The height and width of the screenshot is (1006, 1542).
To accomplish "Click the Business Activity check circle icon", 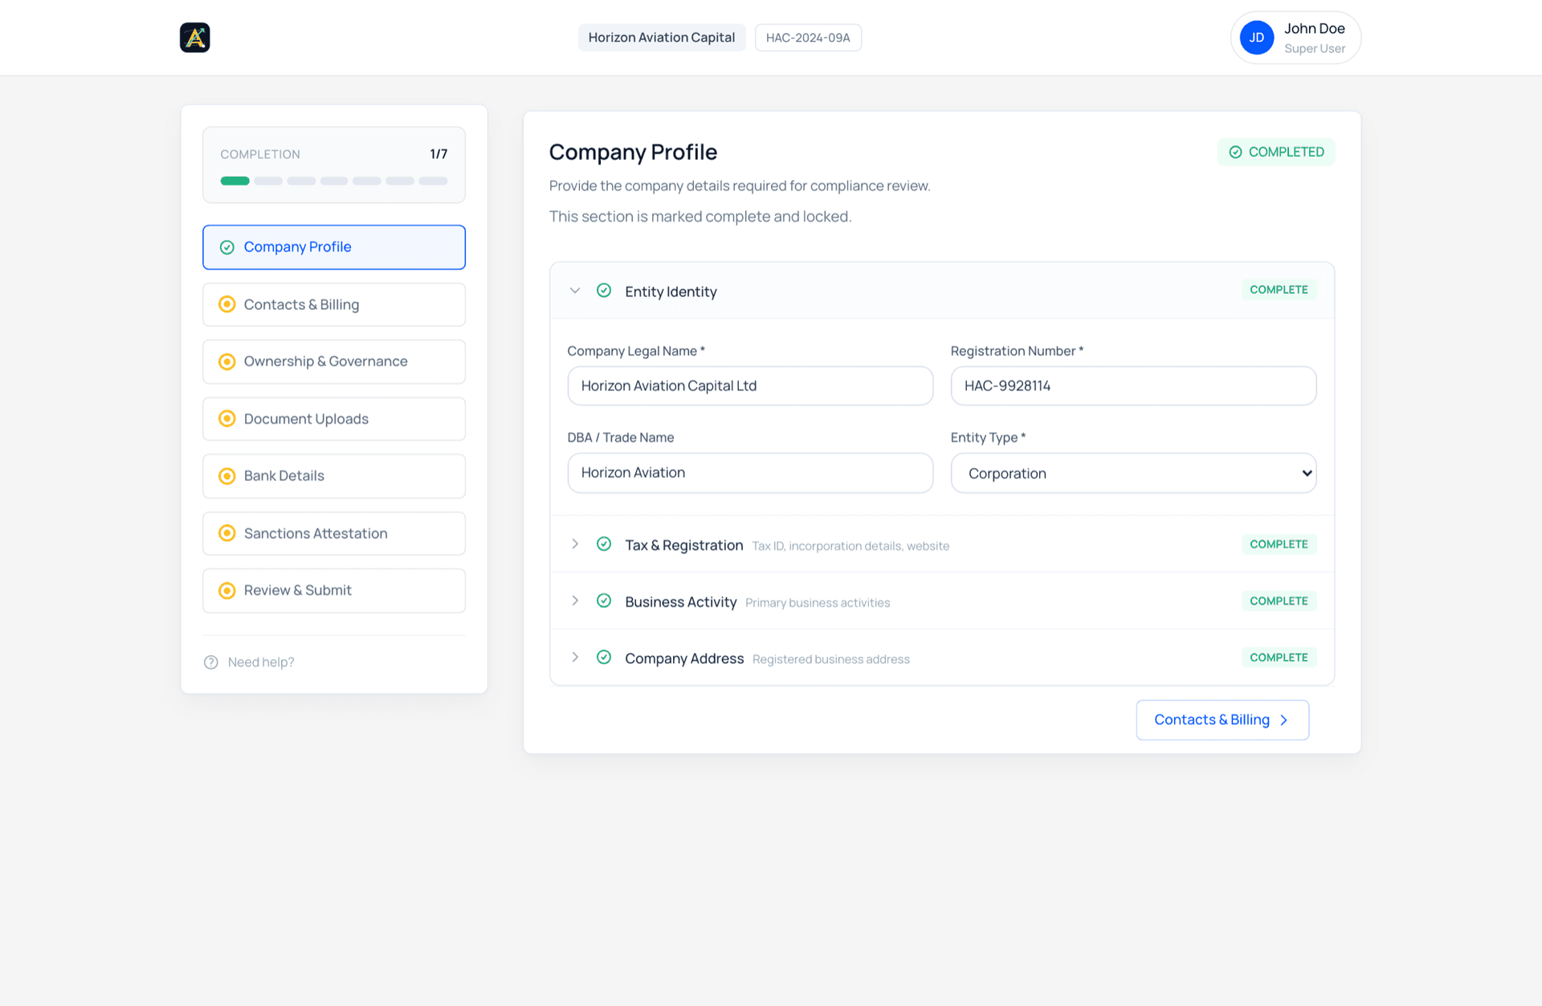I will [604, 601].
